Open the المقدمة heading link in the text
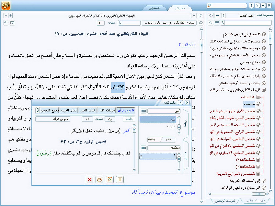 [187, 45]
